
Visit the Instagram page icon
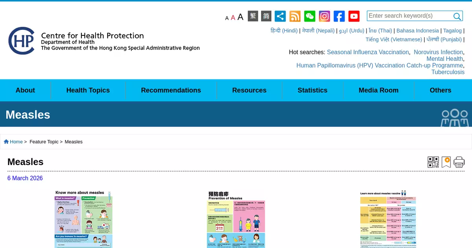tap(324, 16)
